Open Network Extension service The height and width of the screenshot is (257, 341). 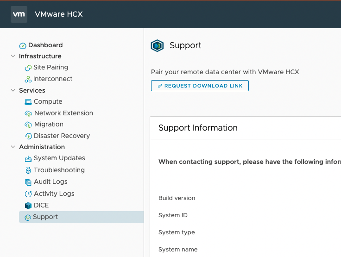64,113
